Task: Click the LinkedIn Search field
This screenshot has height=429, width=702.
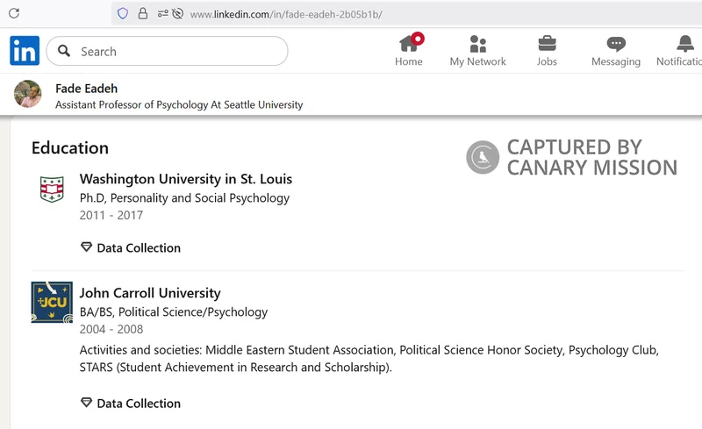Action: [167, 51]
